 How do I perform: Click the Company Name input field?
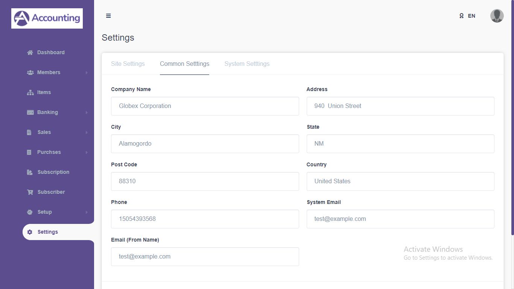tap(205, 106)
